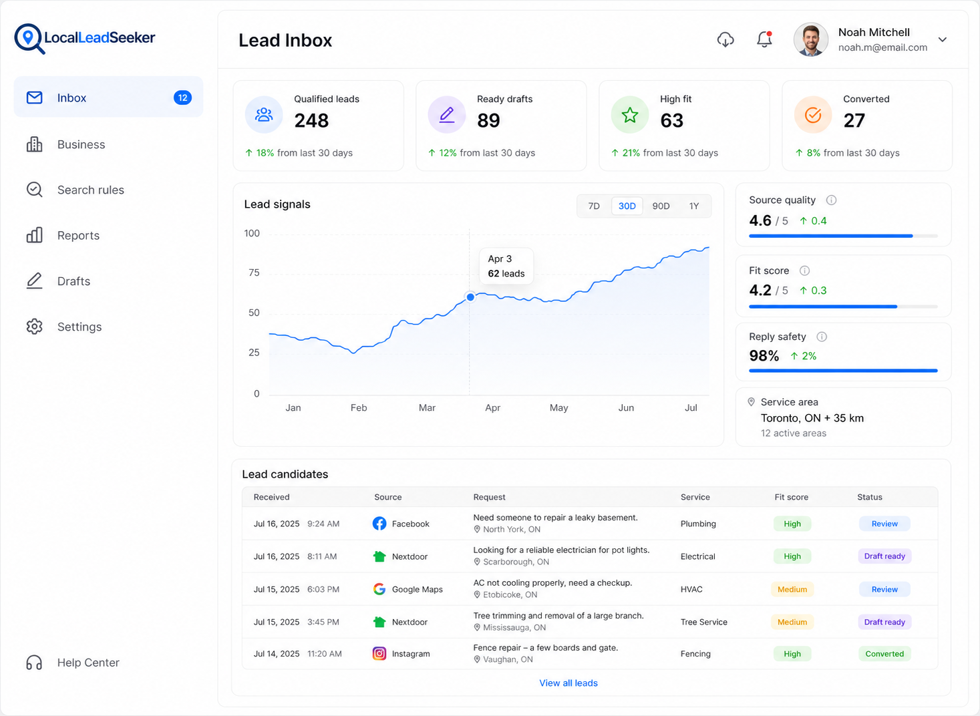Open the Settings menu item

pyautogui.click(x=108, y=327)
